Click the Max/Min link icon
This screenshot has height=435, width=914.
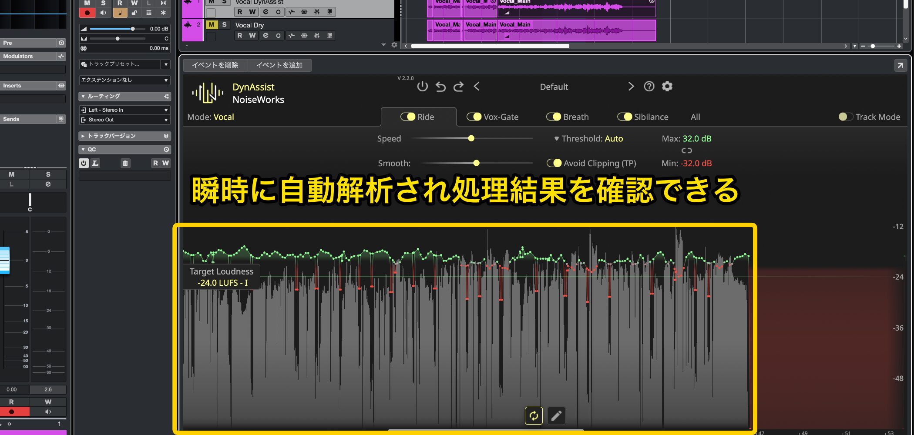(x=686, y=151)
